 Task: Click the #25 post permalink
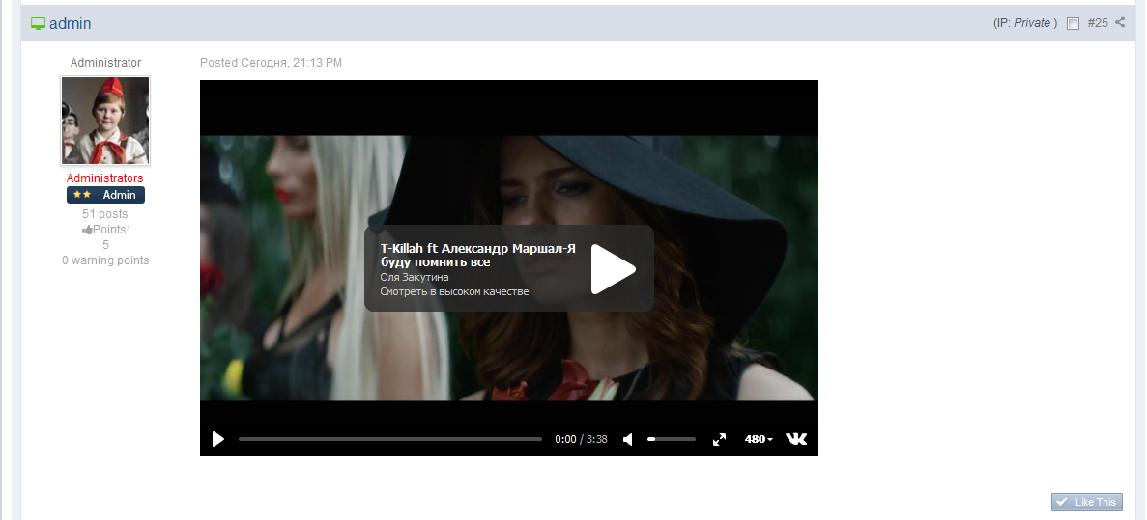pyautogui.click(x=1097, y=23)
